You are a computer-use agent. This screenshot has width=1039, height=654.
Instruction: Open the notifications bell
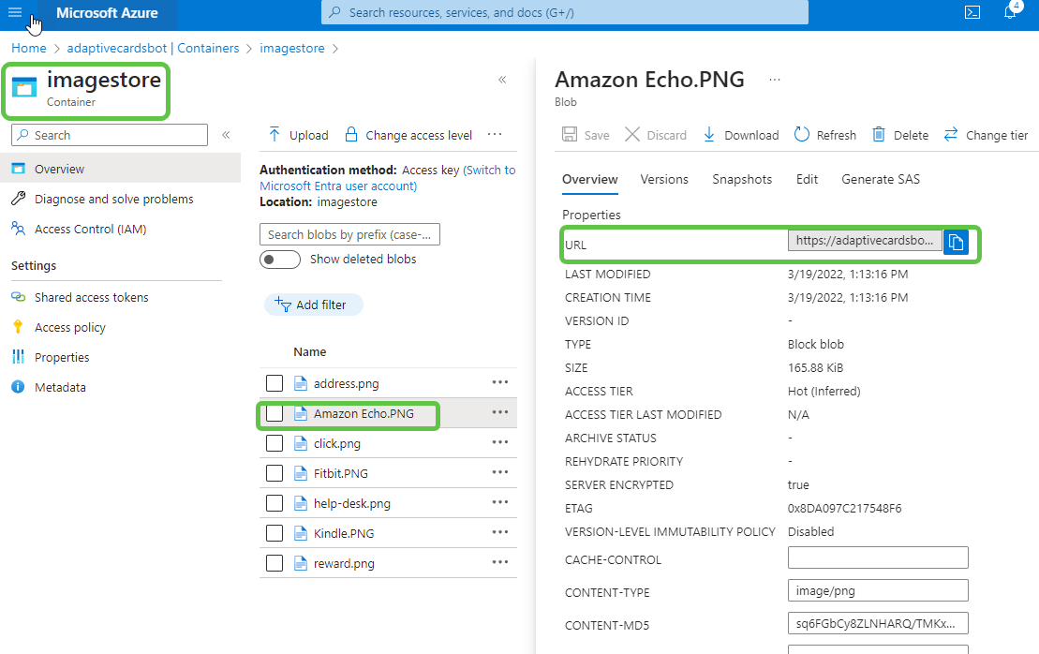(1010, 13)
